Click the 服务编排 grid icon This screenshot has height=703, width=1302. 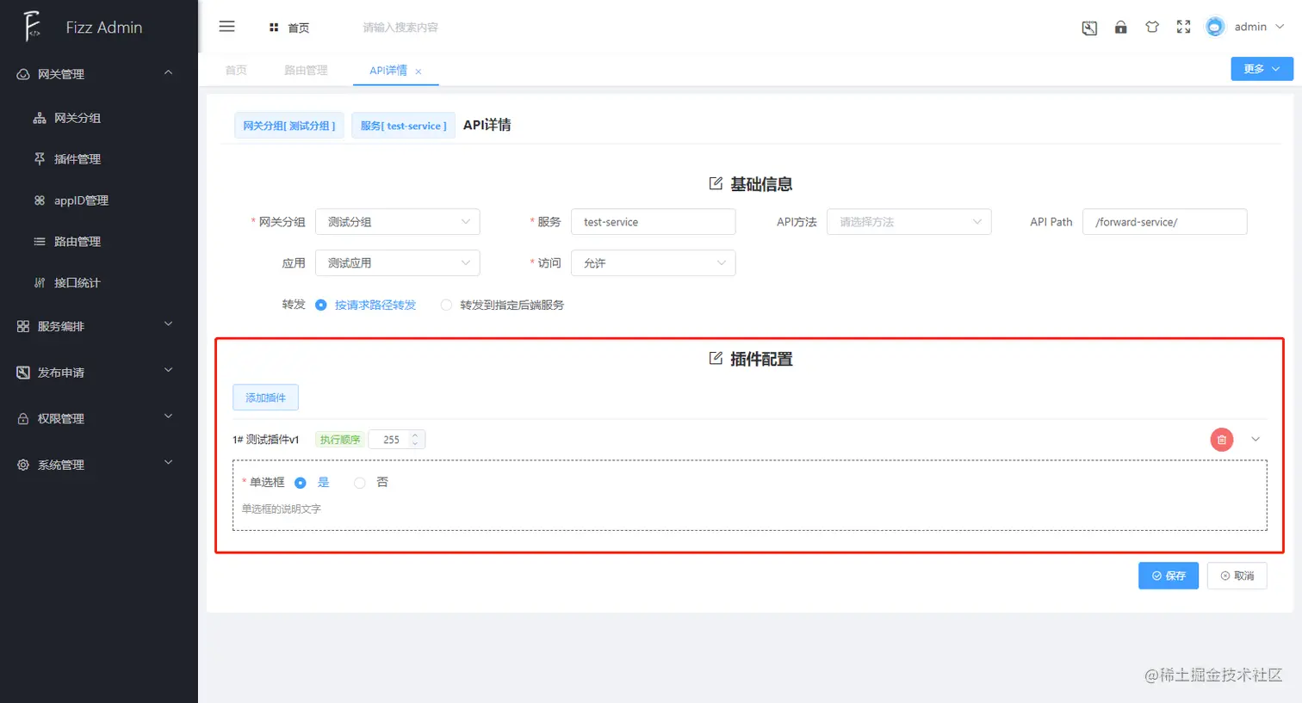click(x=23, y=326)
